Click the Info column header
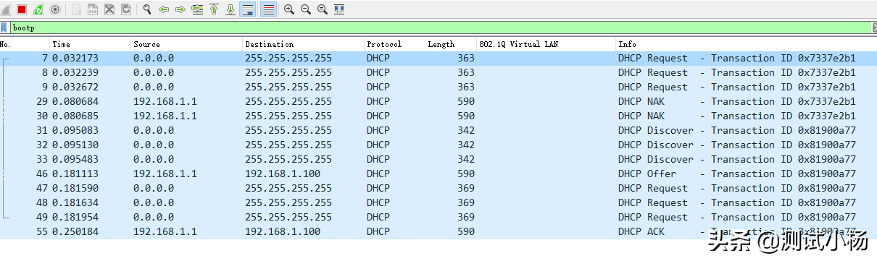The height and width of the screenshot is (261, 877). [746, 44]
